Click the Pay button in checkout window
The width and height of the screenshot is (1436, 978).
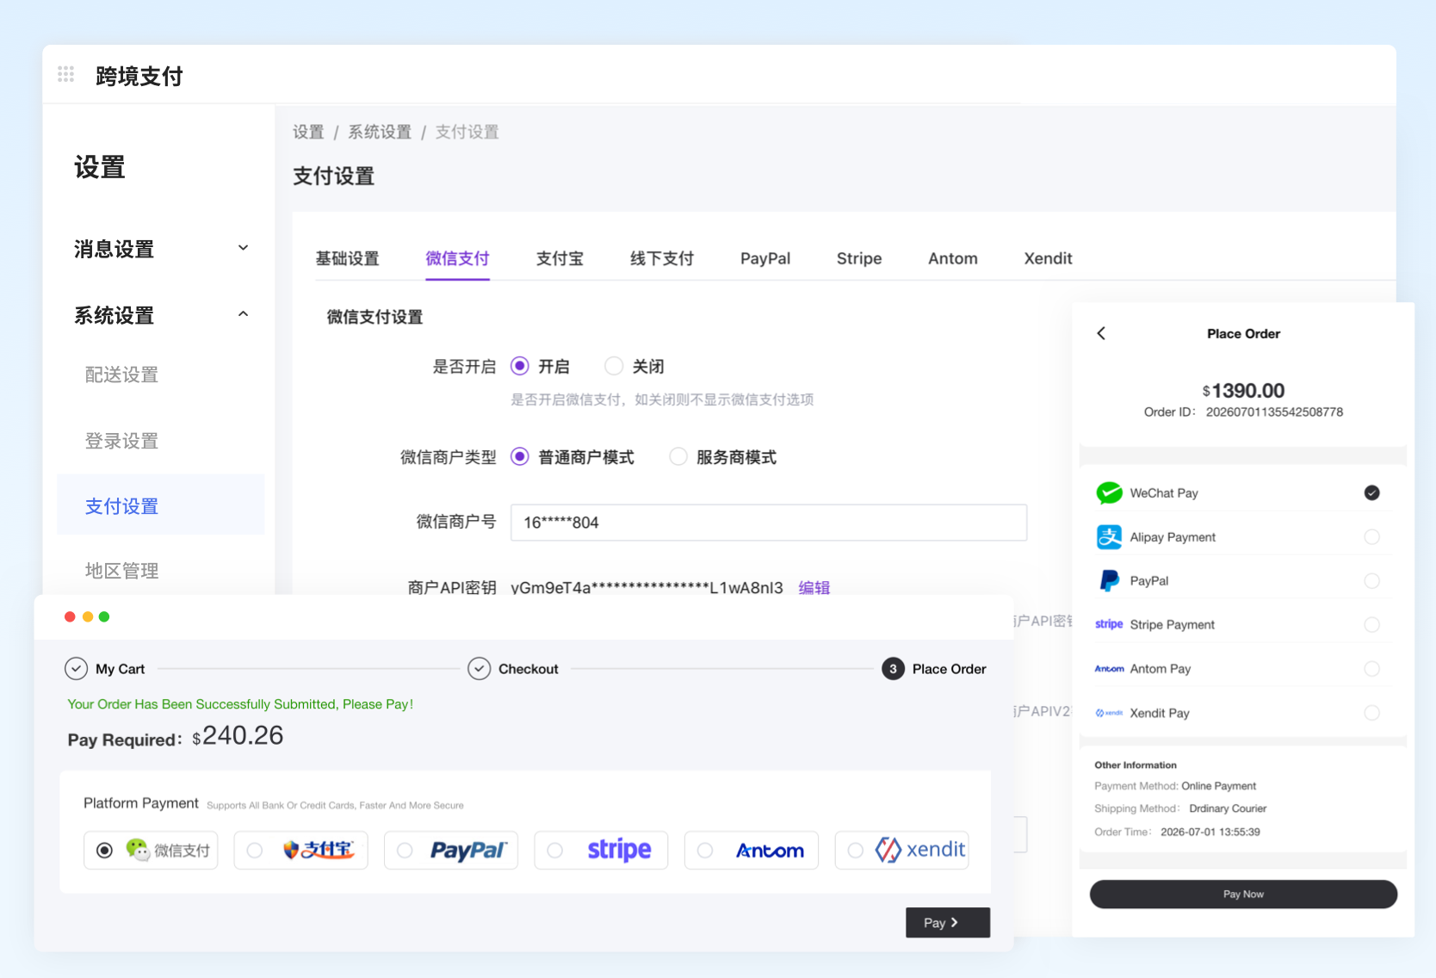(x=947, y=922)
